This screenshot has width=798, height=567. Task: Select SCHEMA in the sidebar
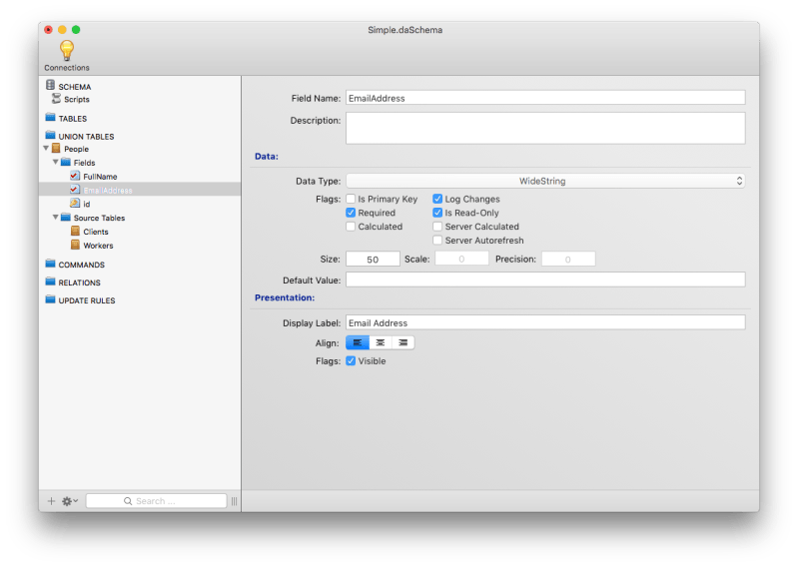pos(74,87)
